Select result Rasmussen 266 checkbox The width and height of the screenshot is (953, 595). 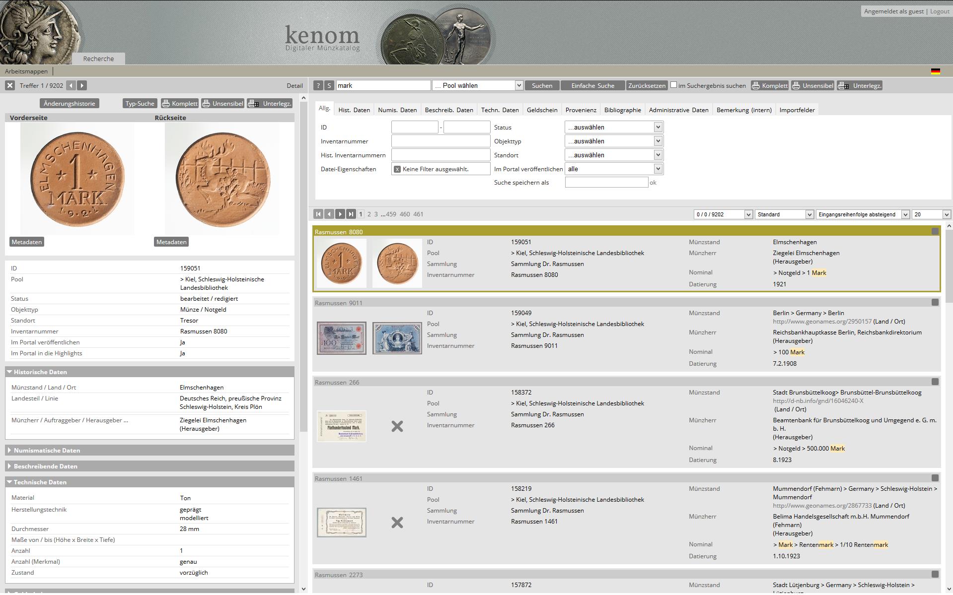(935, 382)
